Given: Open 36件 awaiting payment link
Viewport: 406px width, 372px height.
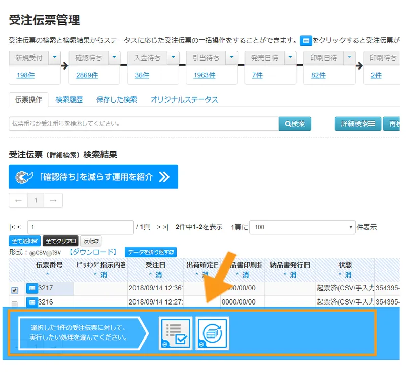Looking at the screenshot, I should coord(142,75).
